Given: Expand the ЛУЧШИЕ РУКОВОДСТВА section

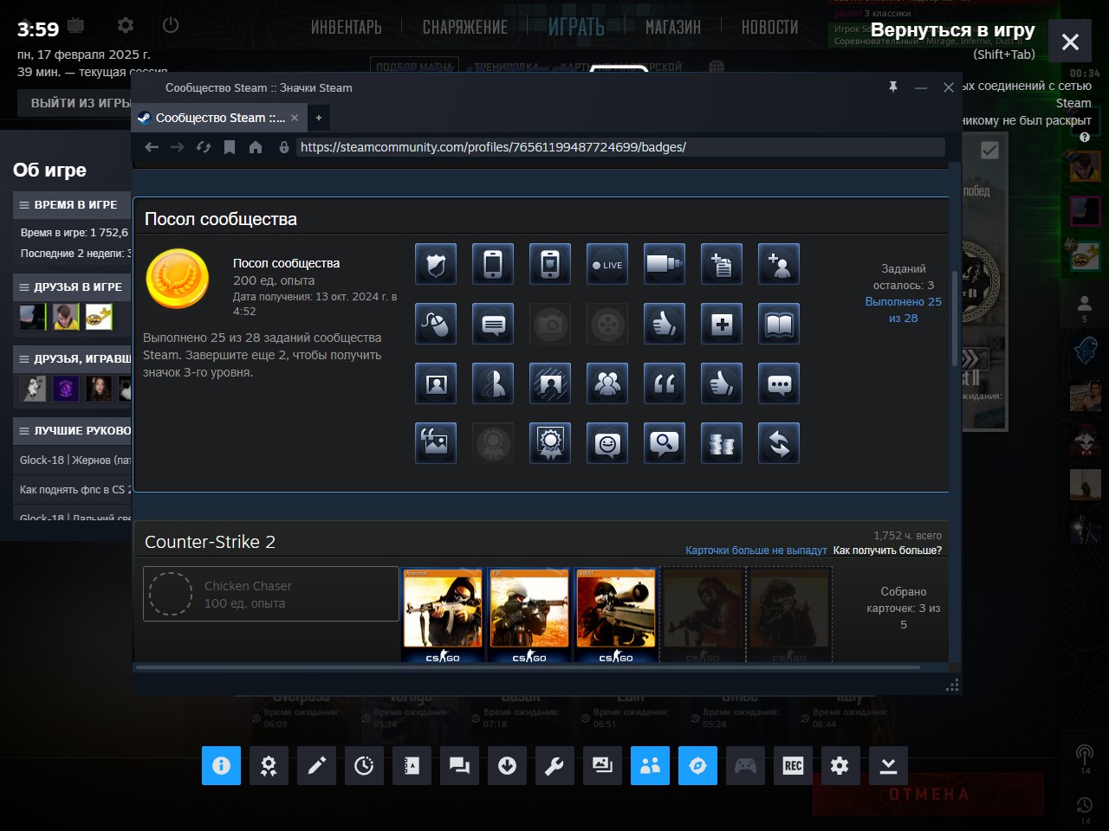Looking at the screenshot, I should (x=72, y=431).
